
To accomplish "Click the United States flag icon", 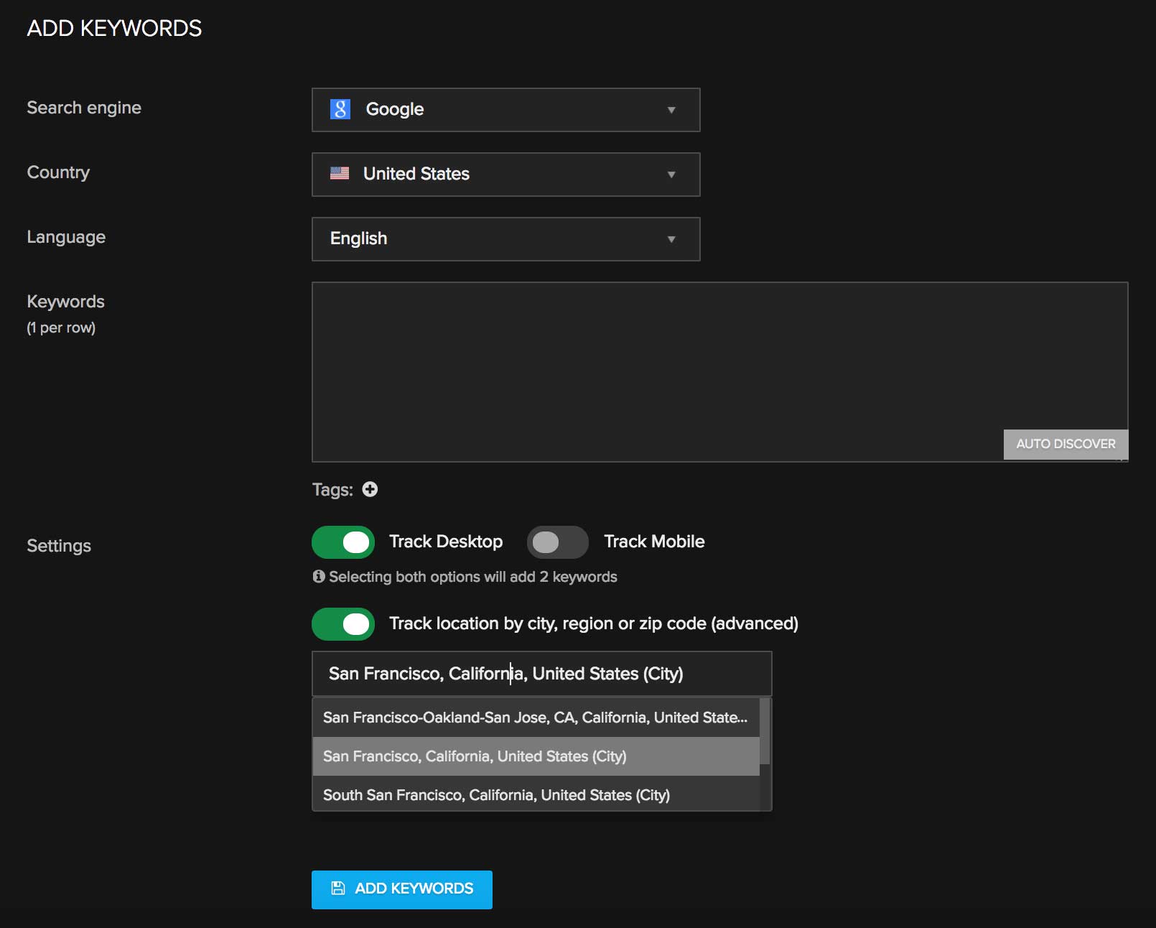I will [x=340, y=174].
